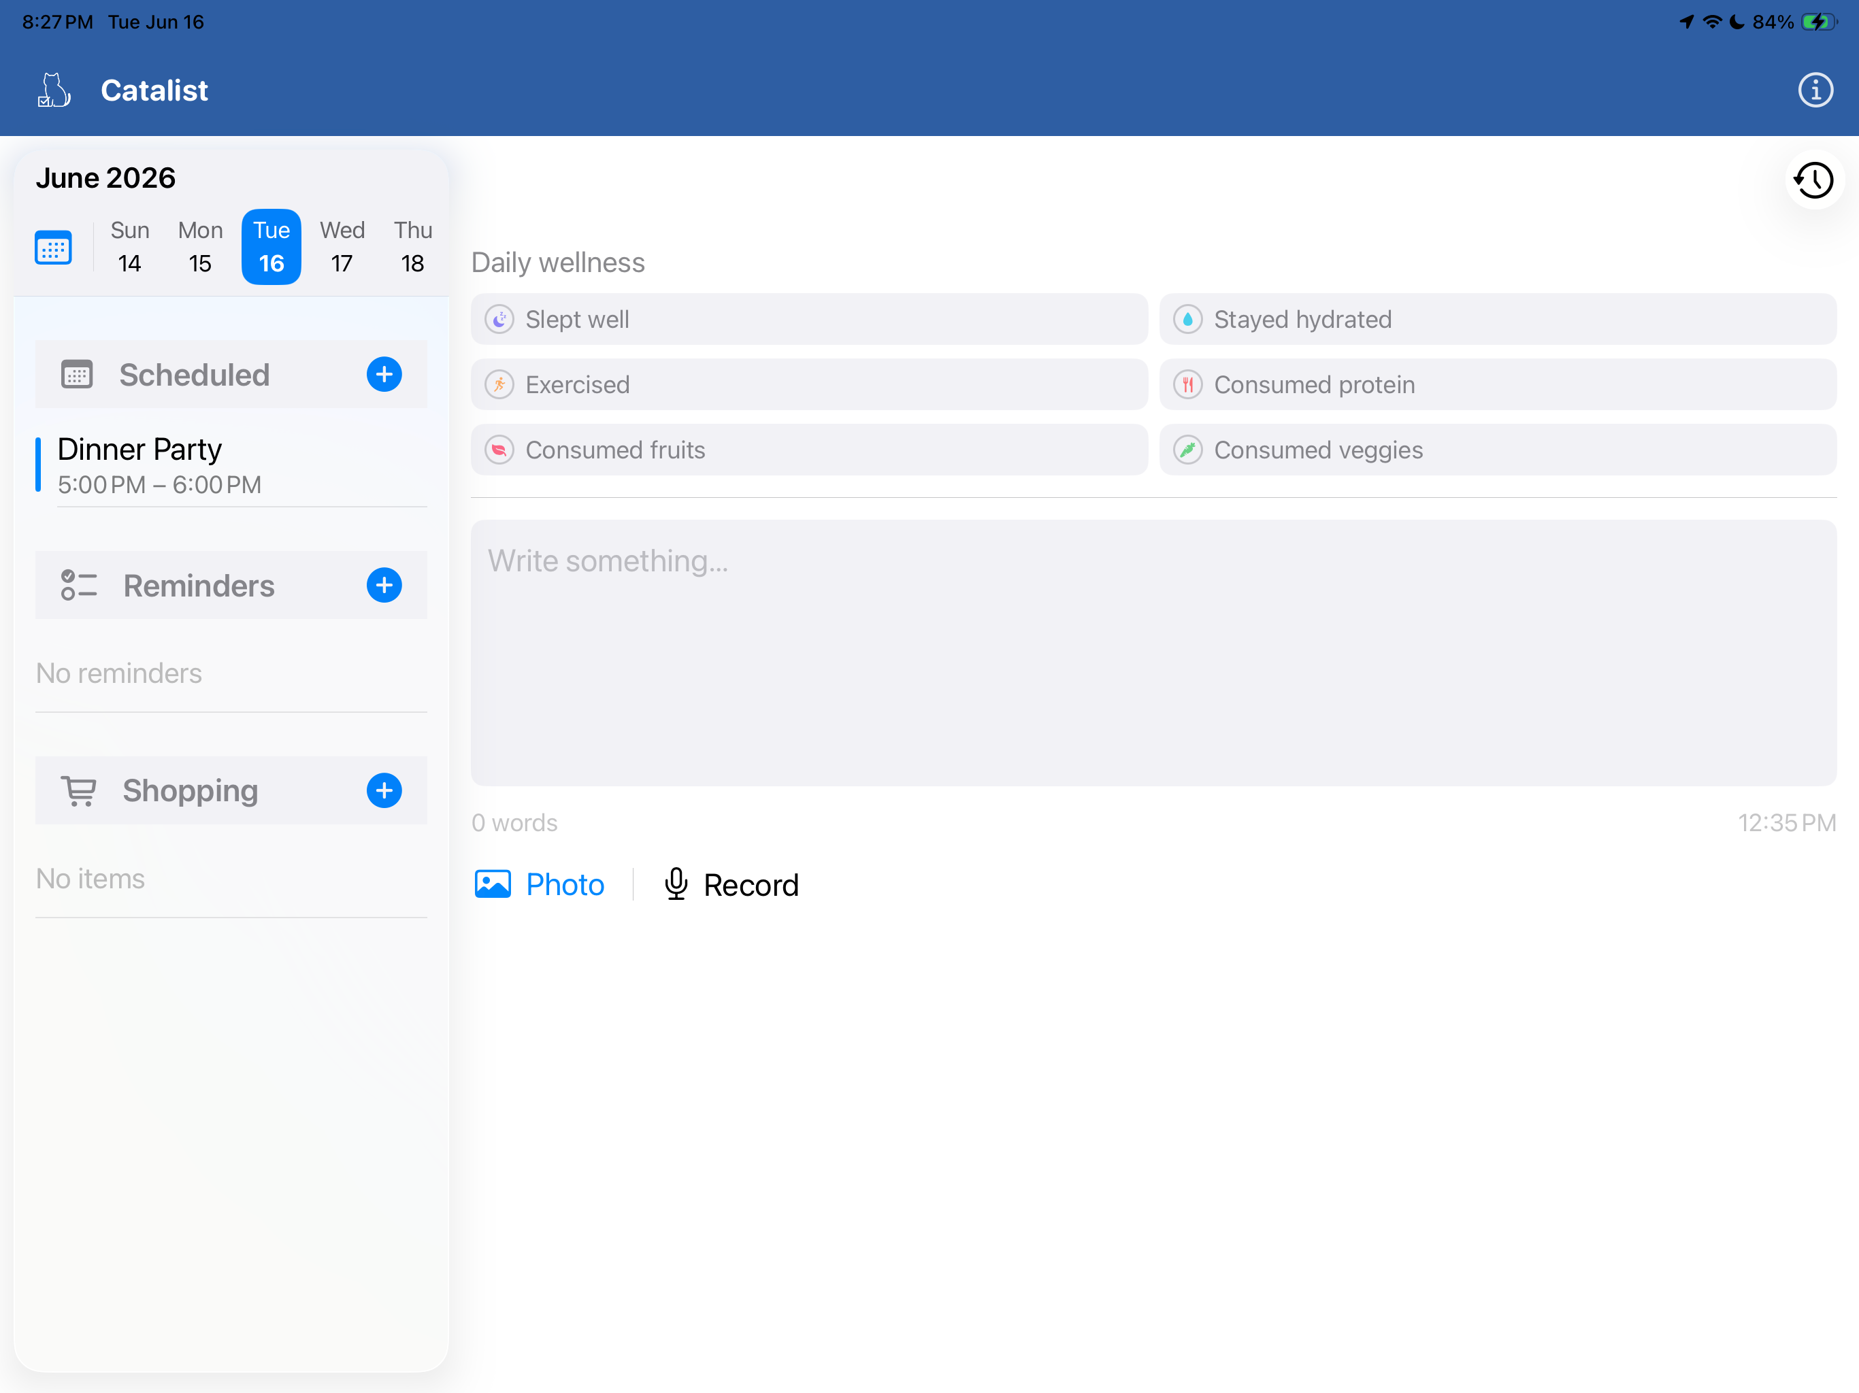Add a new Shopping item
This screenshot has height=1393, width=1859.
(x=384, y=790)
